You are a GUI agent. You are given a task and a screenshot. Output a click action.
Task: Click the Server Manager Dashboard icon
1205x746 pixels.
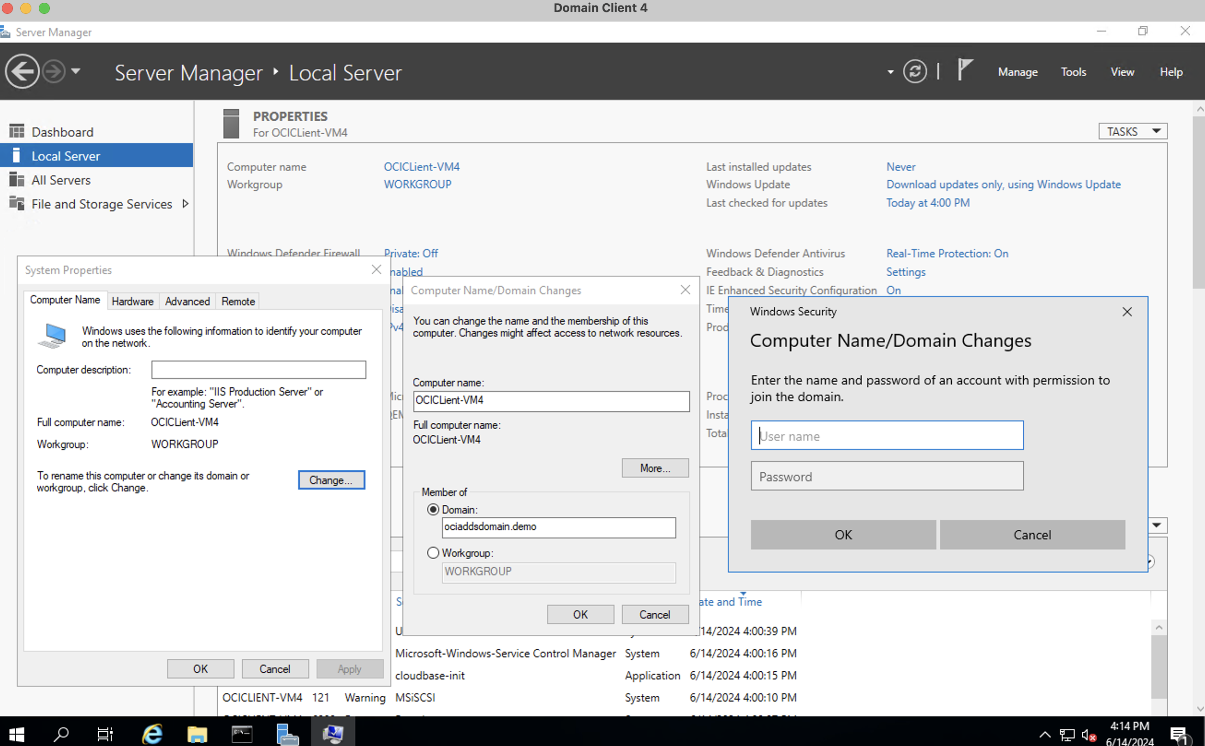tap(17, 131)
